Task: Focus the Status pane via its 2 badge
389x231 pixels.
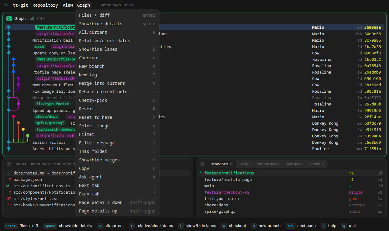Action: click(x=9, y=164)
